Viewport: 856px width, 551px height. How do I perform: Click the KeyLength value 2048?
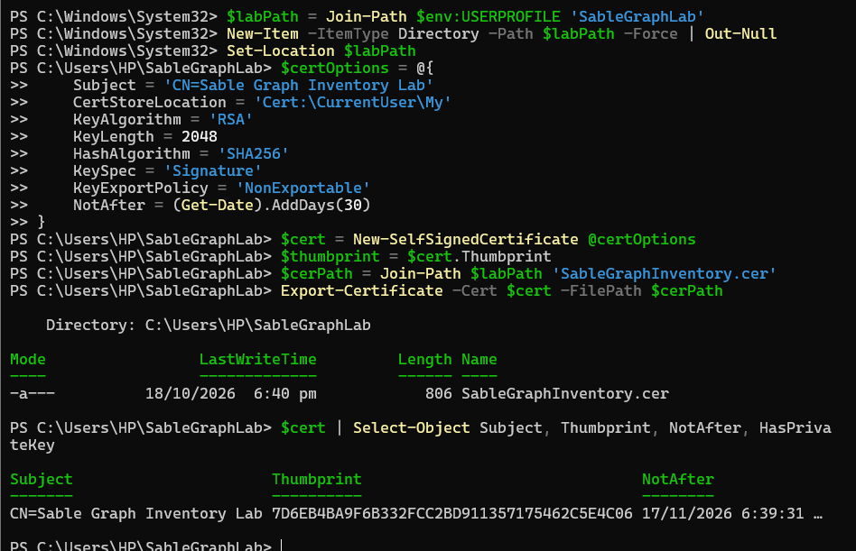click(x=200, y=136)
